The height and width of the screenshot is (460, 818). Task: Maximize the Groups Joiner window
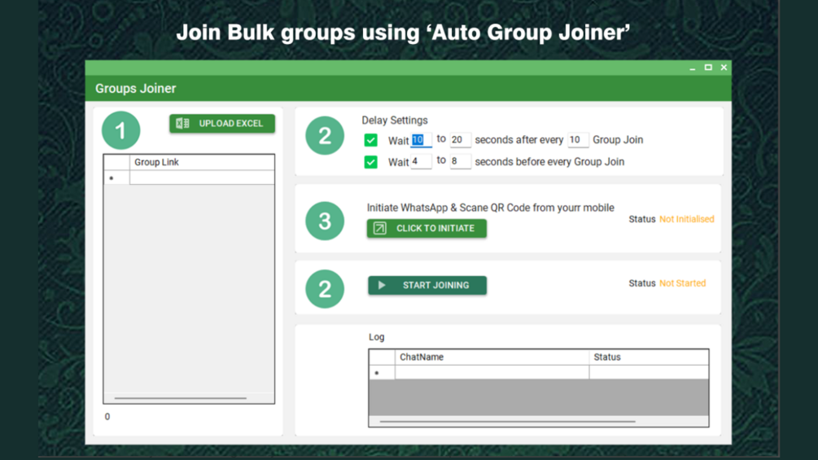[x=708, y=68]
